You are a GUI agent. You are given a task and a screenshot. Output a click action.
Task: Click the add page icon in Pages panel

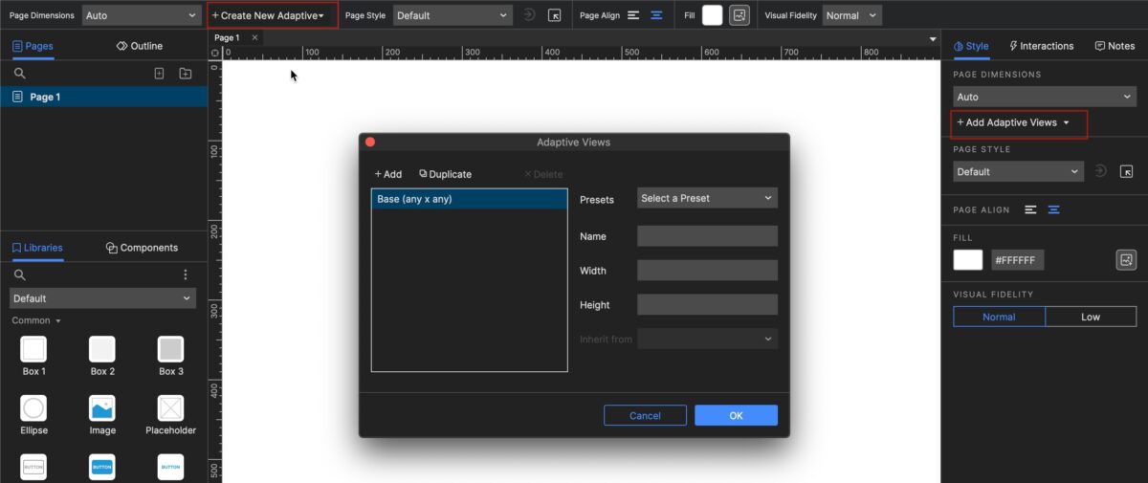(159, 74)
